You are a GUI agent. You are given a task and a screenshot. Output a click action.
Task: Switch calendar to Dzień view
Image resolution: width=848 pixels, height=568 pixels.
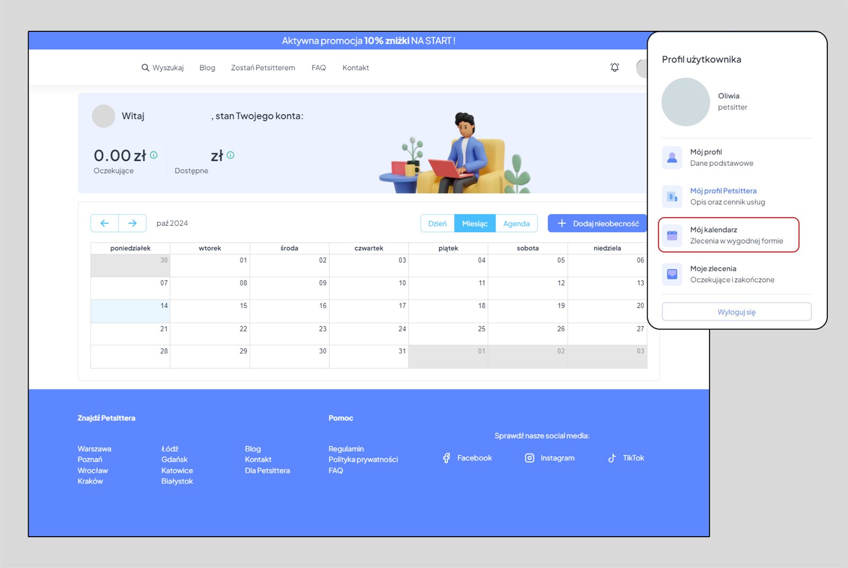[437, 224]
